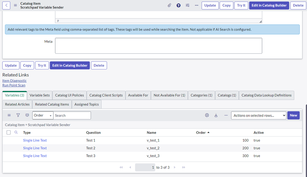Click the list Search input box
This screenshot has height=177, width=307.
(x=72, y=115)
